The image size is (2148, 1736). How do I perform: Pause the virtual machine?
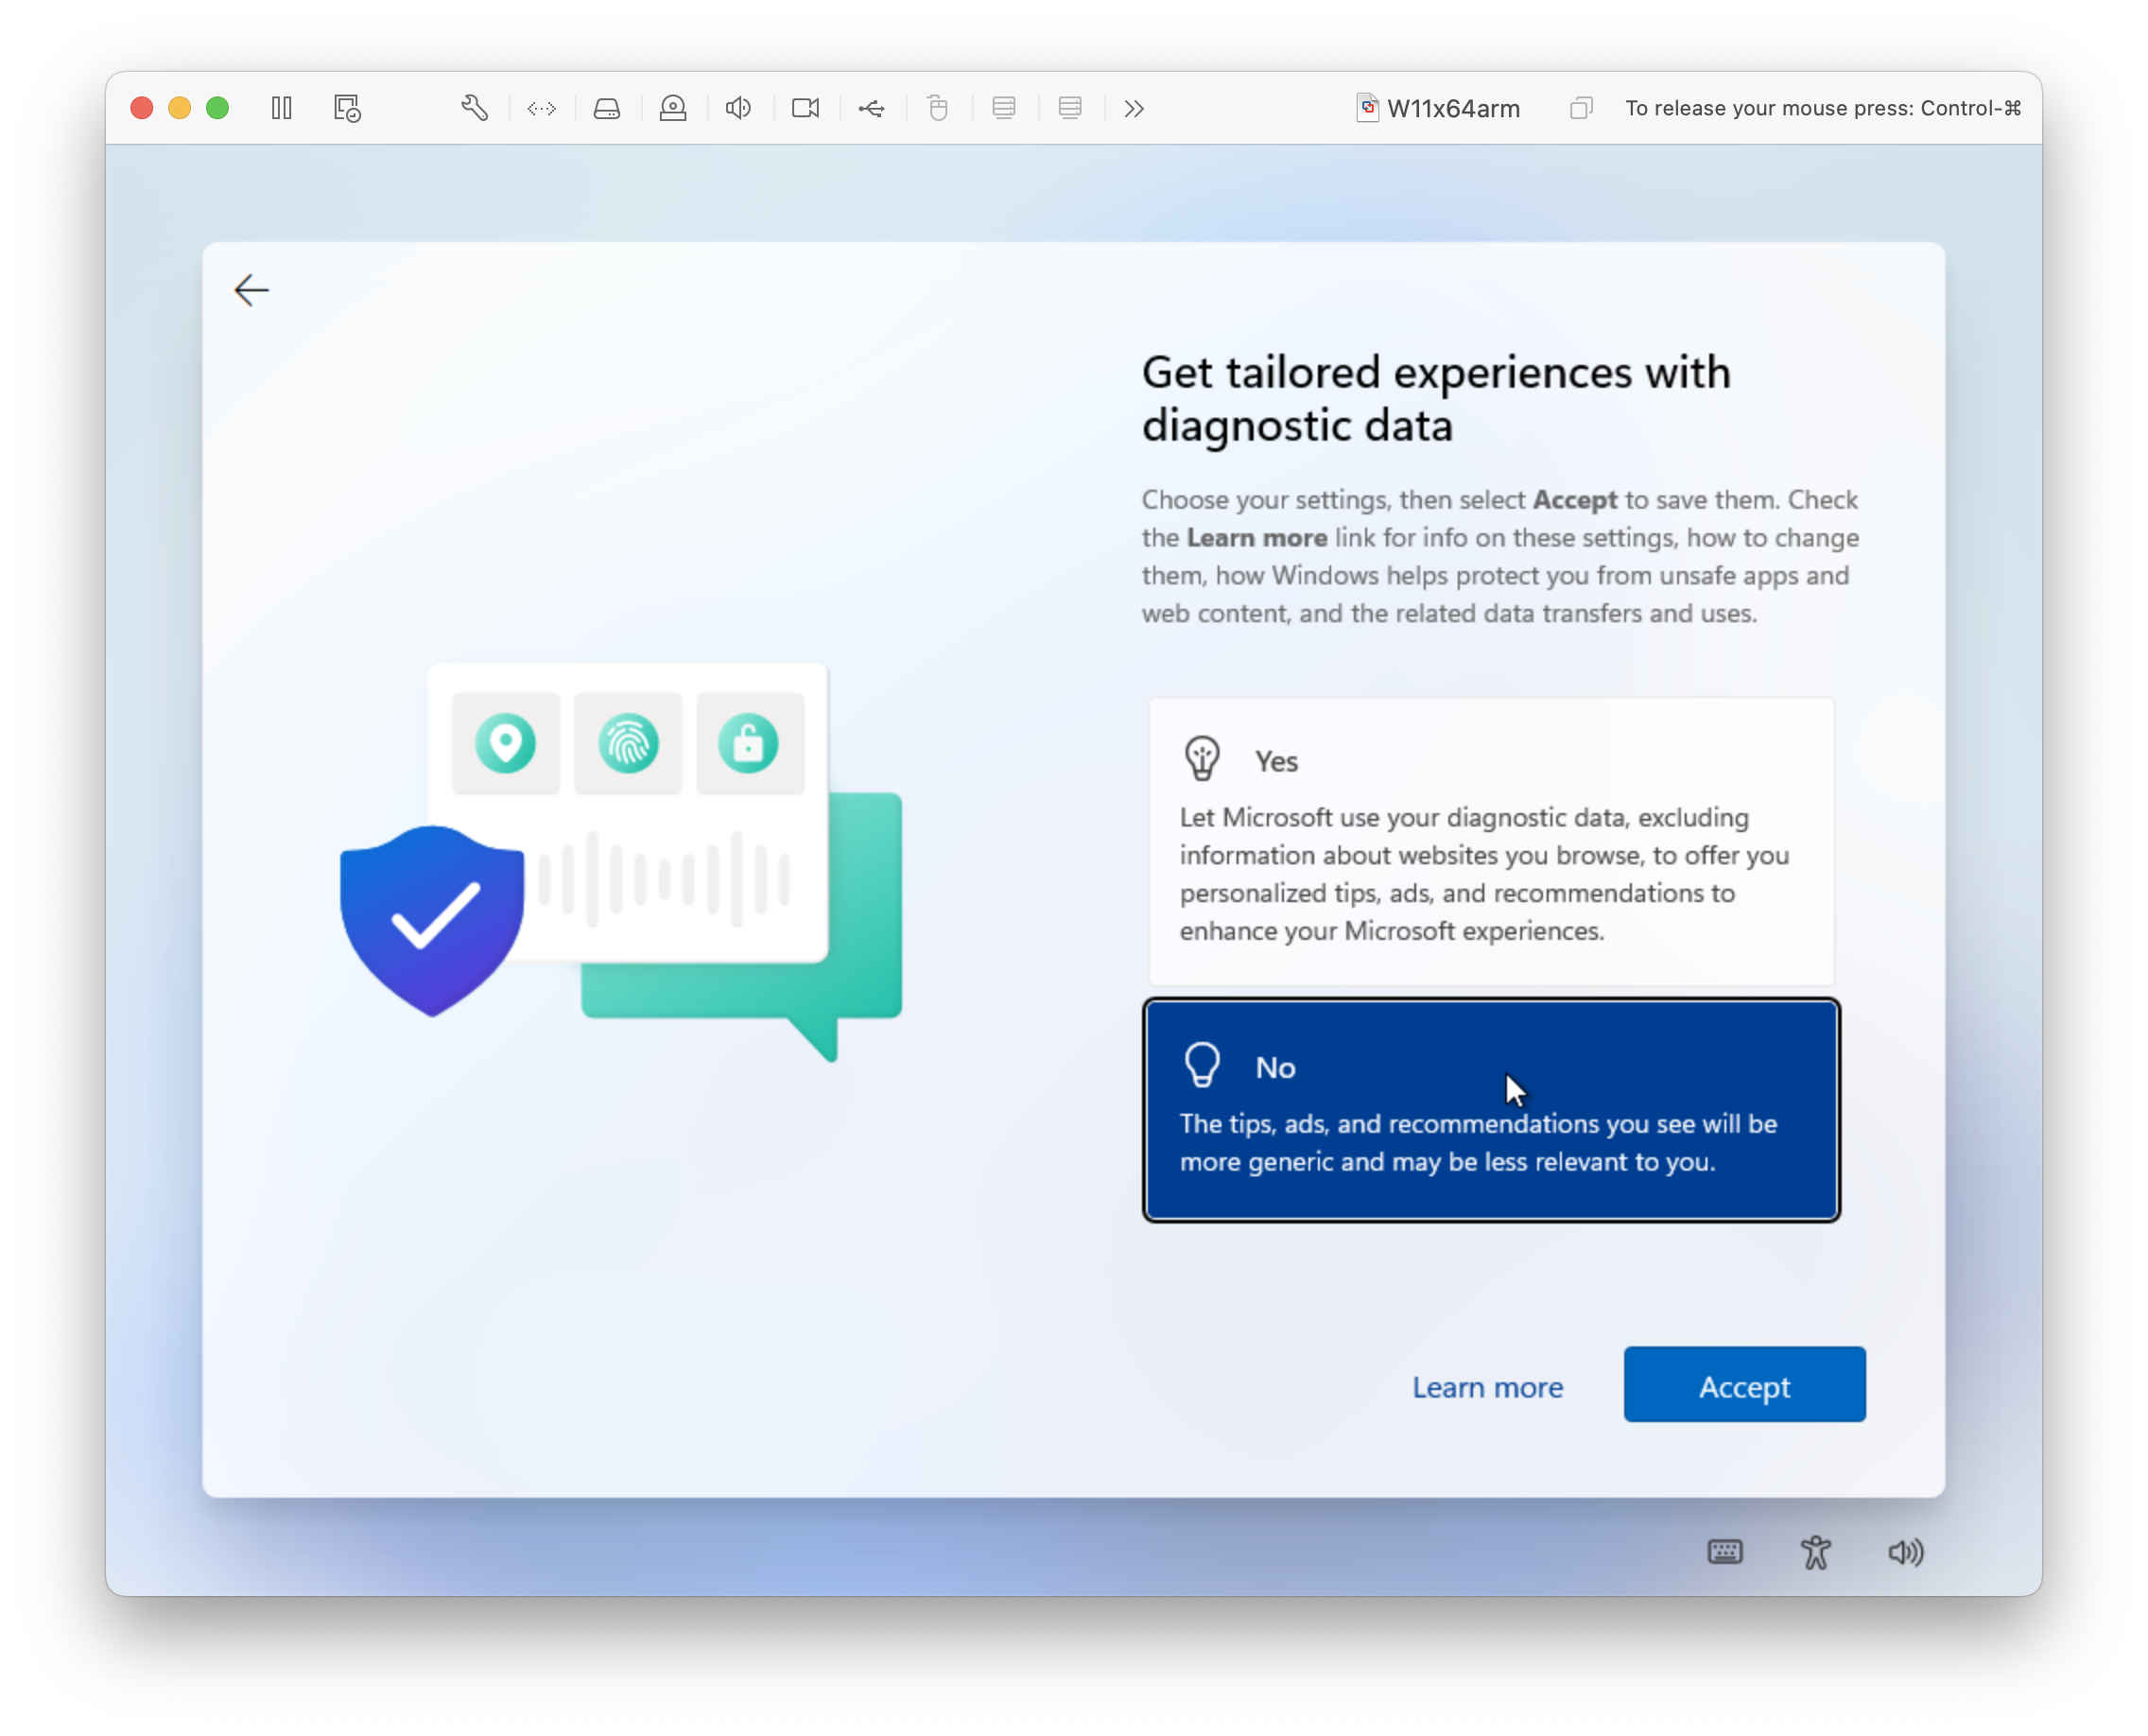281,108
